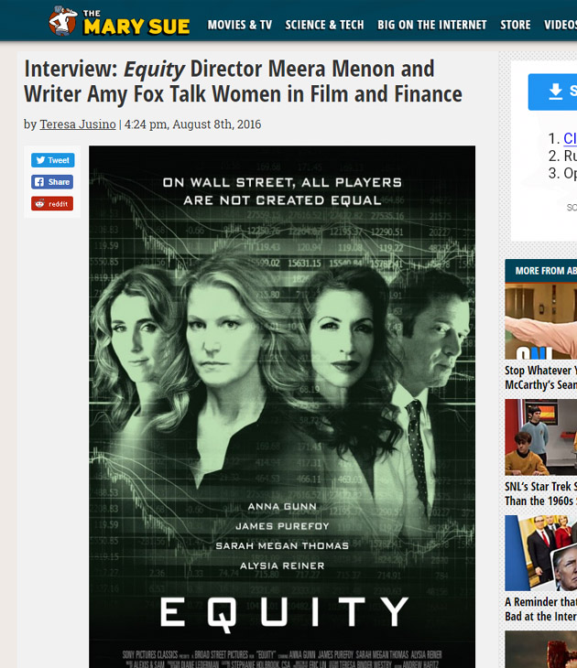The height and width of the screenshot is (668, 577).
Task: Open the Trump collage article thumbnail
Action: point(540,553)
